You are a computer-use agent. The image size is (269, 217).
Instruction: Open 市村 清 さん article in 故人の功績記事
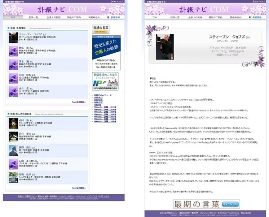(x=48, y=123)
